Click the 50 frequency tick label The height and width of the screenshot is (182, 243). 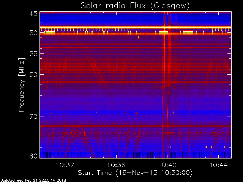(33, 33)
